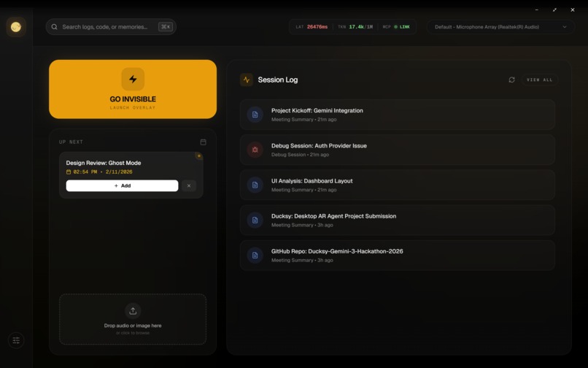The width and height of the screenshot is (588, 368).
Task: Open View All session logs
Action: [539, 80]
